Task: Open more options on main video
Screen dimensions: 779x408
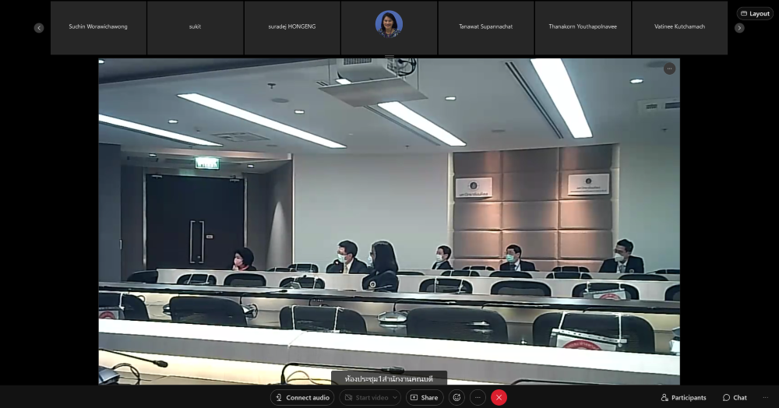Action: coord(669,69)
